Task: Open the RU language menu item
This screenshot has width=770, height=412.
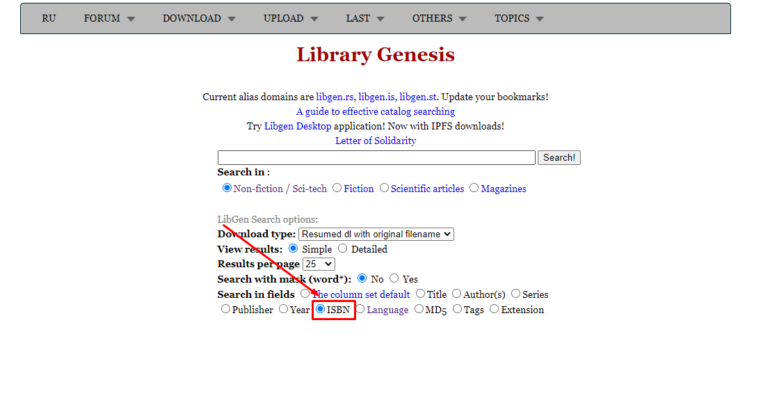Action: click(x=49, y=19)
